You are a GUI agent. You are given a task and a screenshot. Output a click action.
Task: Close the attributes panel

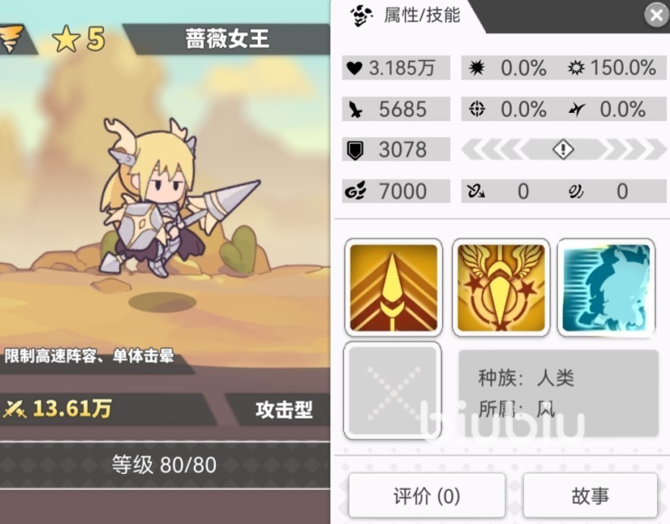(656, 15)
